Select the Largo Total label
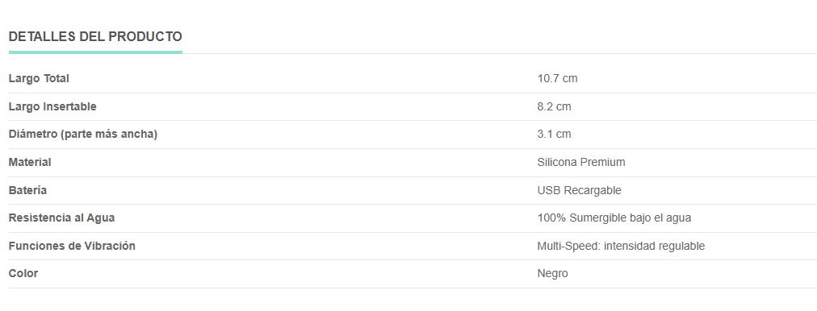Screen dimensions: 817x311 coord(39,78)
